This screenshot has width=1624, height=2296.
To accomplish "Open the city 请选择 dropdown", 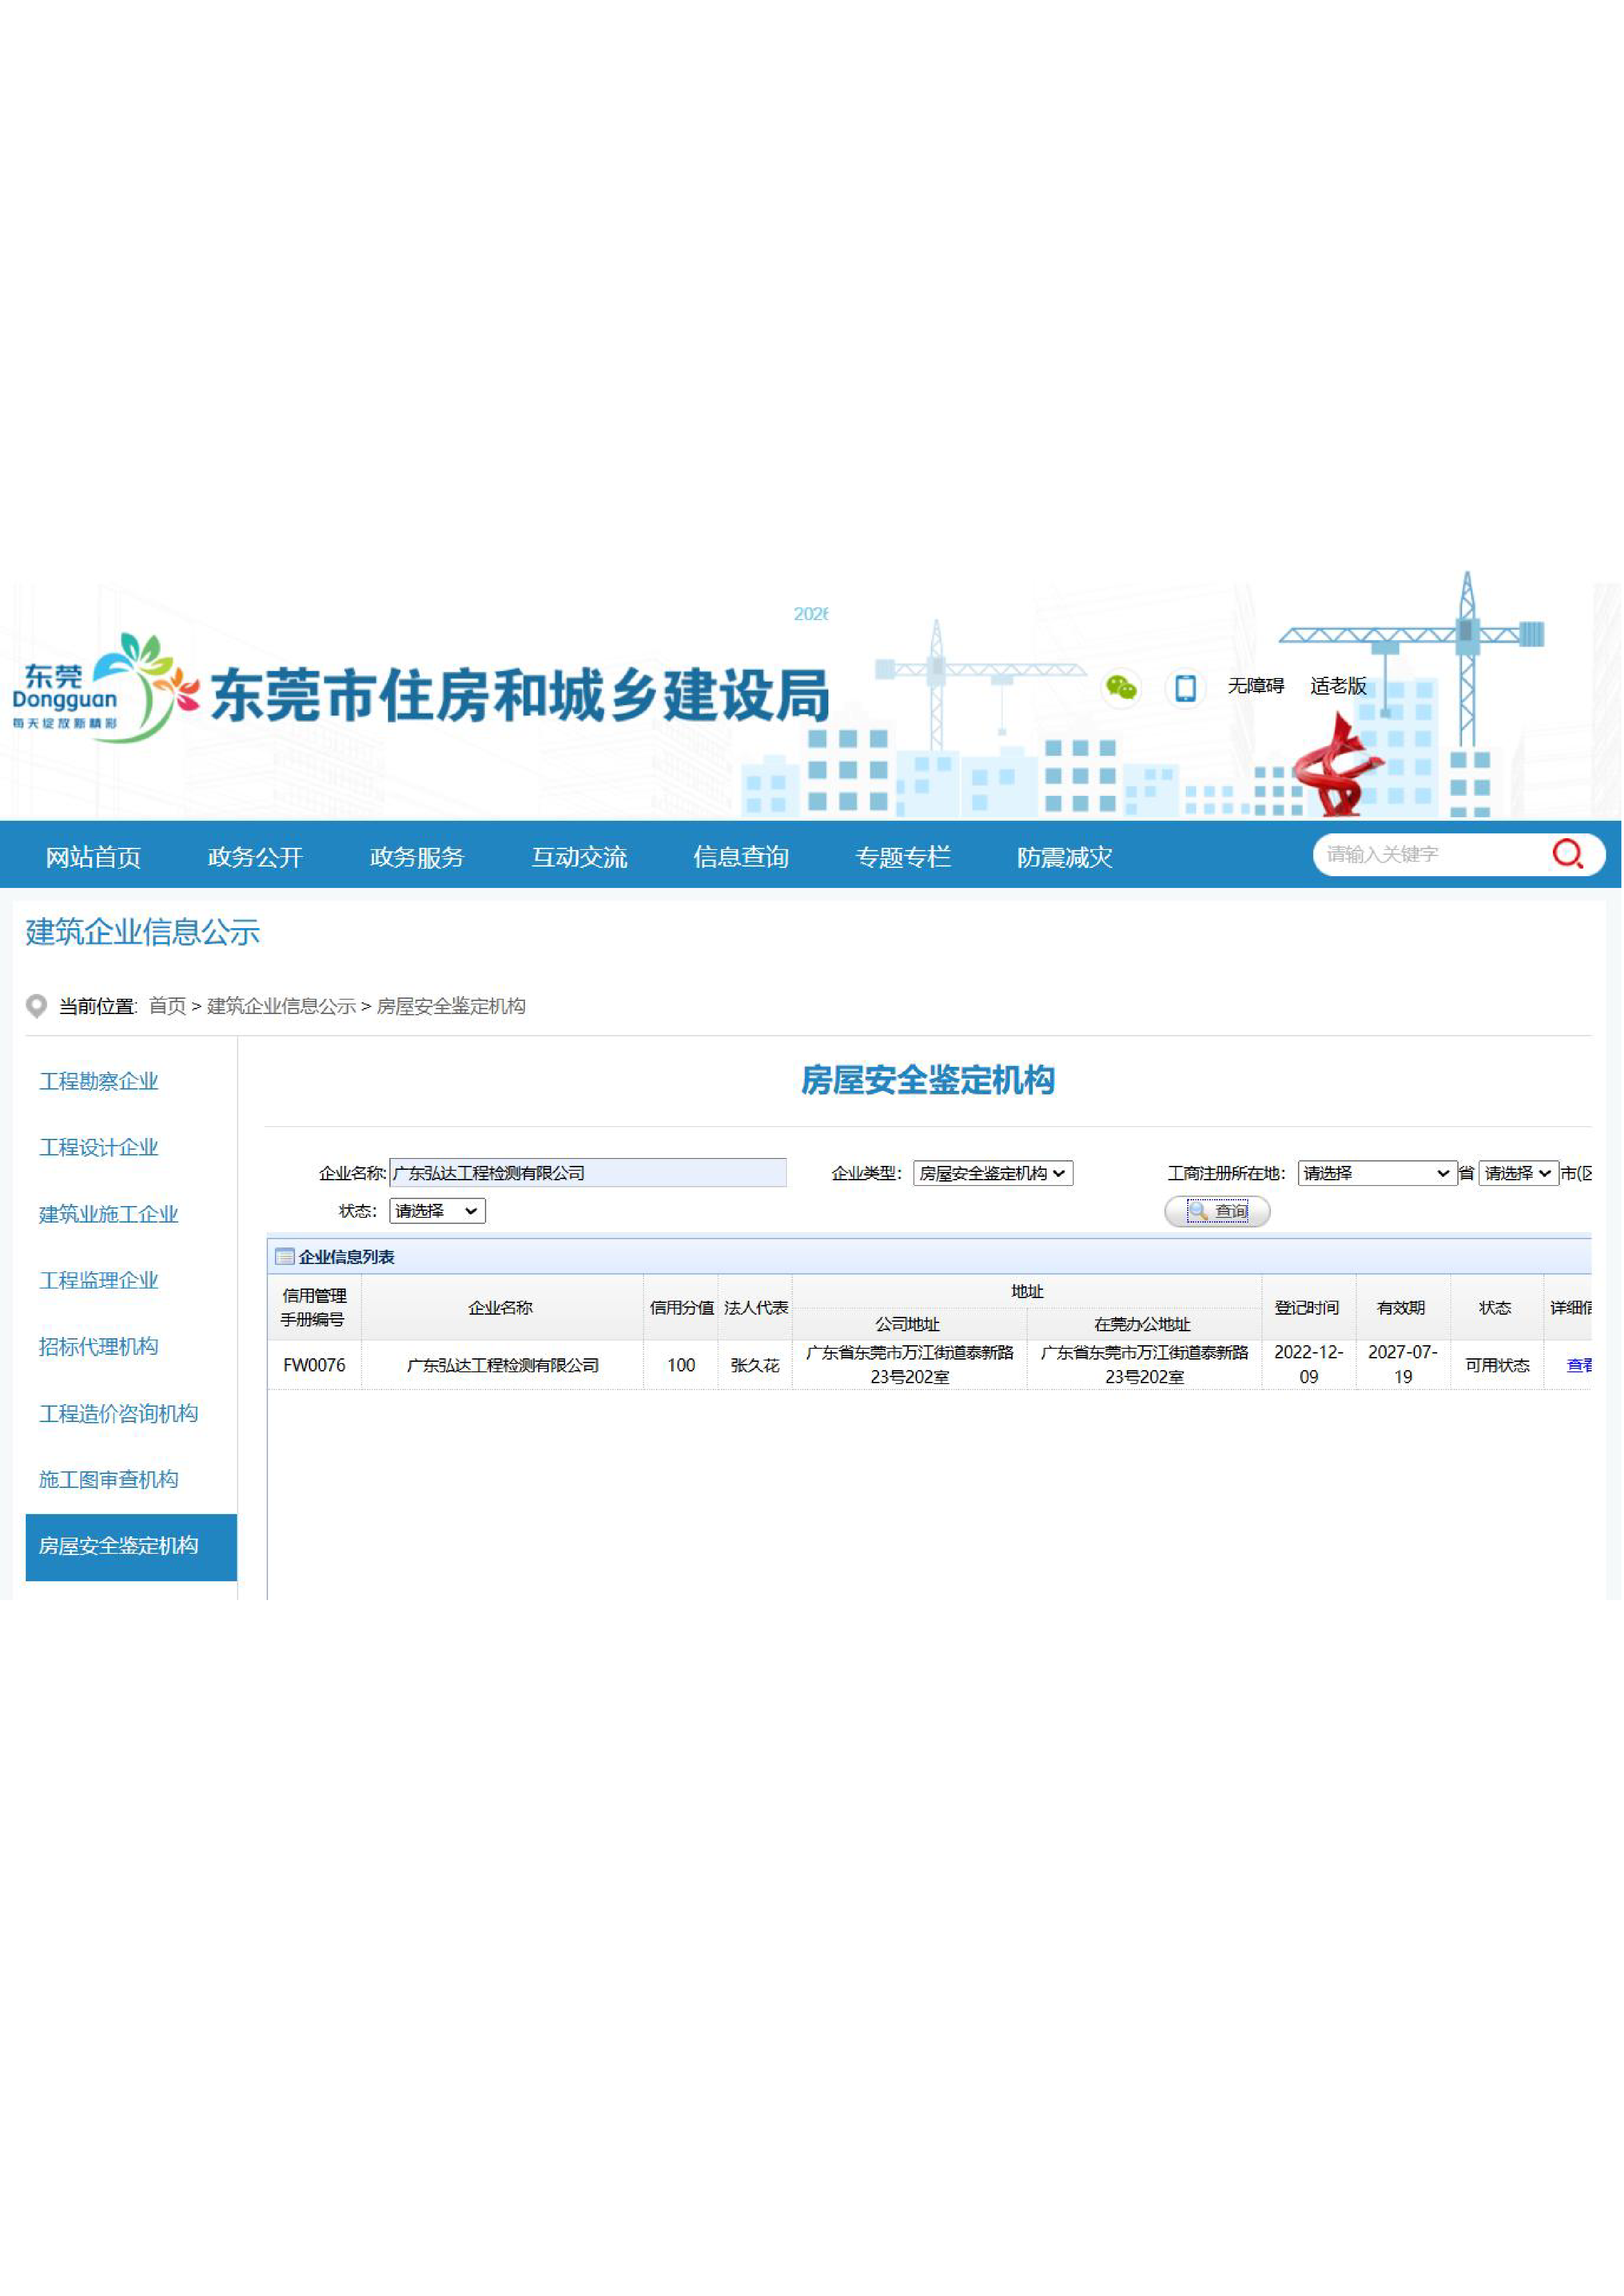I will [x=1518, y=1173].
